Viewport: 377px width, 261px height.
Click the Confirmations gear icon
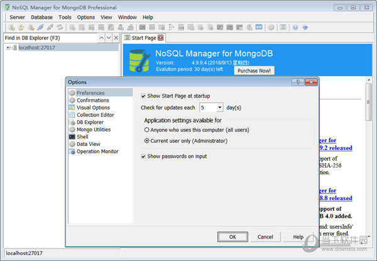72,100
